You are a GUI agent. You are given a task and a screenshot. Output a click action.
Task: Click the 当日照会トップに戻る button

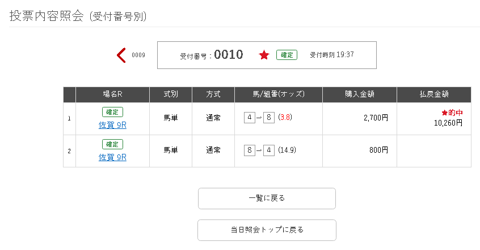(x=267, y=230)
